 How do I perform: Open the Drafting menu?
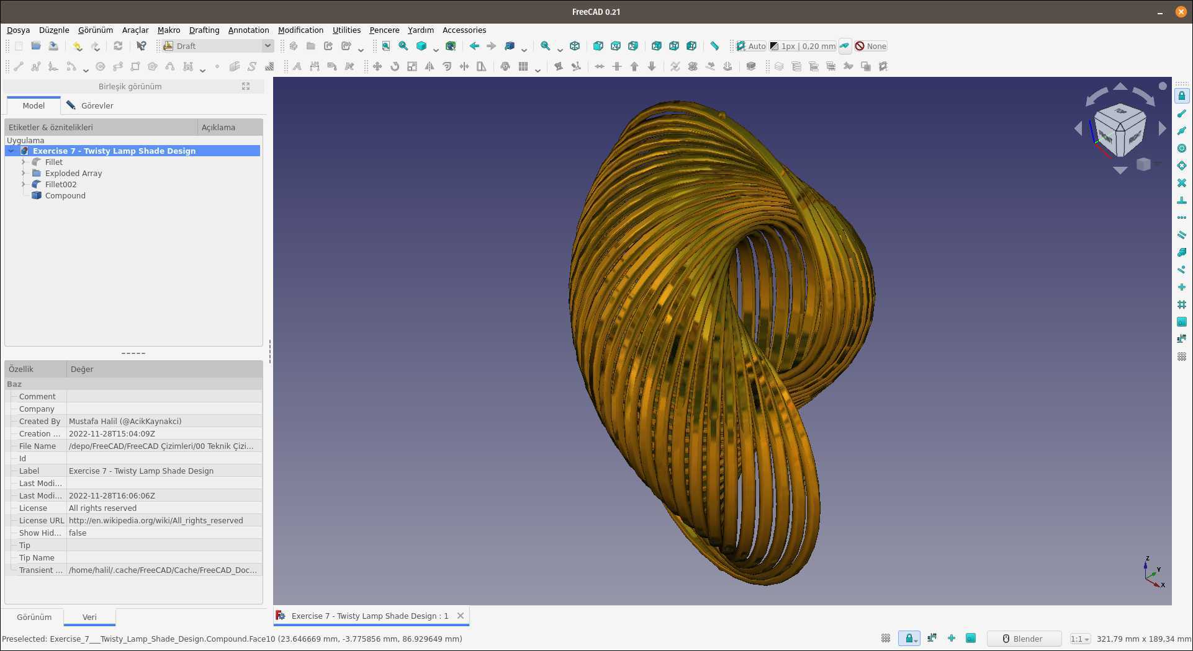[x=204, y=30]
